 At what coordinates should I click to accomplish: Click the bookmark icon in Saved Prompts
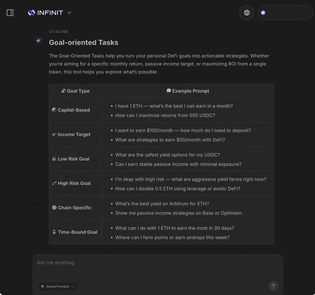coord(43,286)
